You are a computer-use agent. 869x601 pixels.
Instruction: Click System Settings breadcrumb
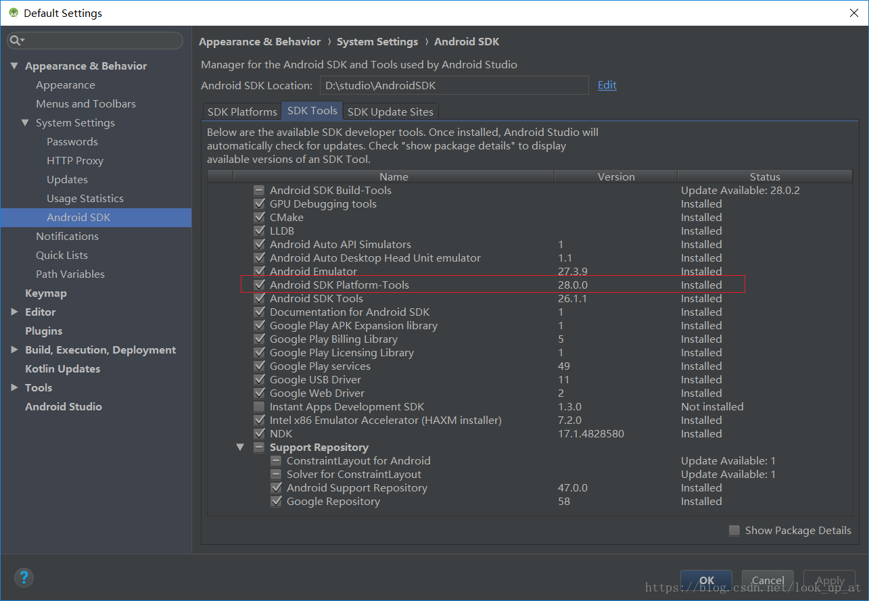[x=377, y=42]
